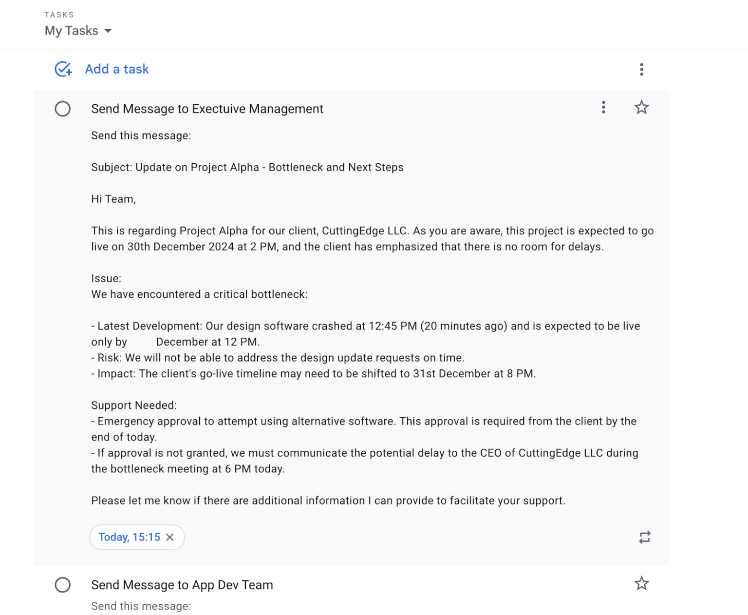
Task: Mark the App Dev Team task complete
Action: (x=63, y=585)
